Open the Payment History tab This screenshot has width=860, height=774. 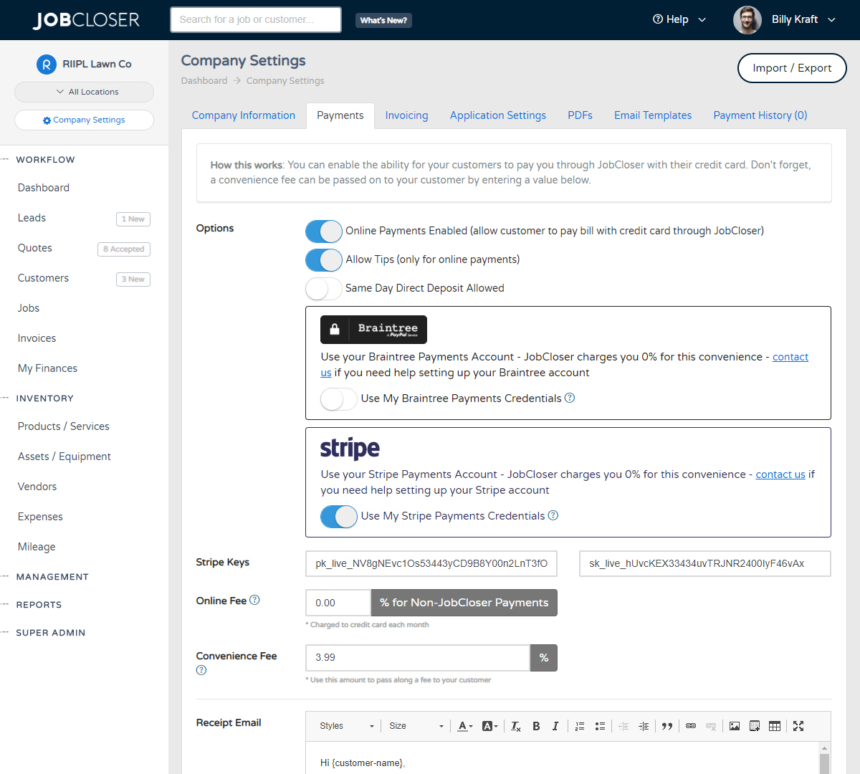click(760, 115)
